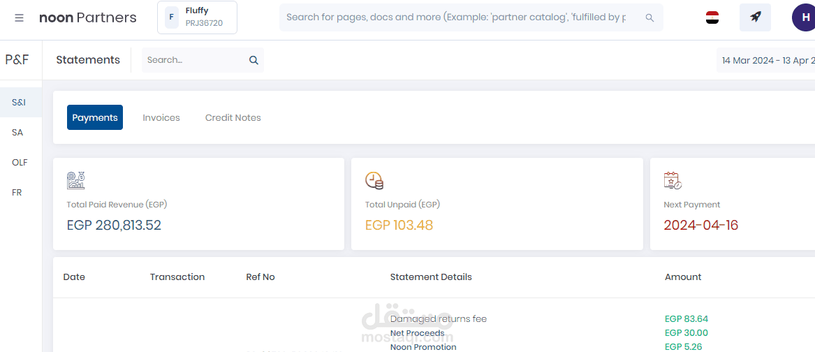Screen dimensions: 815x352
Task: Open the H user profile avatar
Action: coord(803,17)
